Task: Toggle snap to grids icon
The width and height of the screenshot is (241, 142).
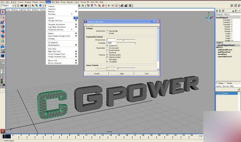Action: [88, 6]
